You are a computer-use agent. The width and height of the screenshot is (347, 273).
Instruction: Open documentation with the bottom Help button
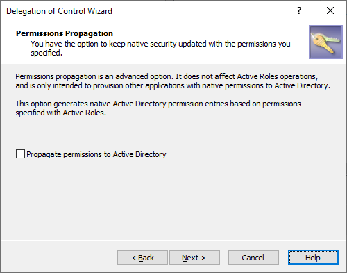pyautogui.click(x=313, y=257)
